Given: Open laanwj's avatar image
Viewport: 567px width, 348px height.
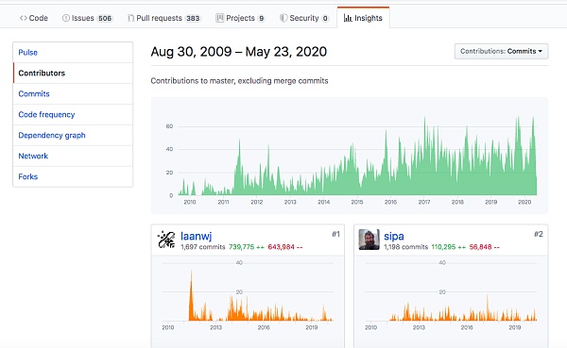Looking at the screenshot, I should 166,240.
